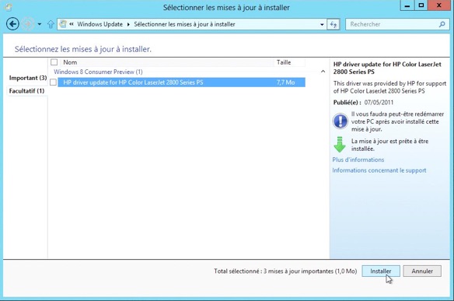Toggle the select-all checkbox beside Nom
454x301 pixels.
54,62
